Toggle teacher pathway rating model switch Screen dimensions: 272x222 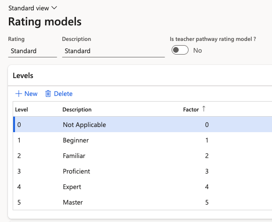click(180, 50)
